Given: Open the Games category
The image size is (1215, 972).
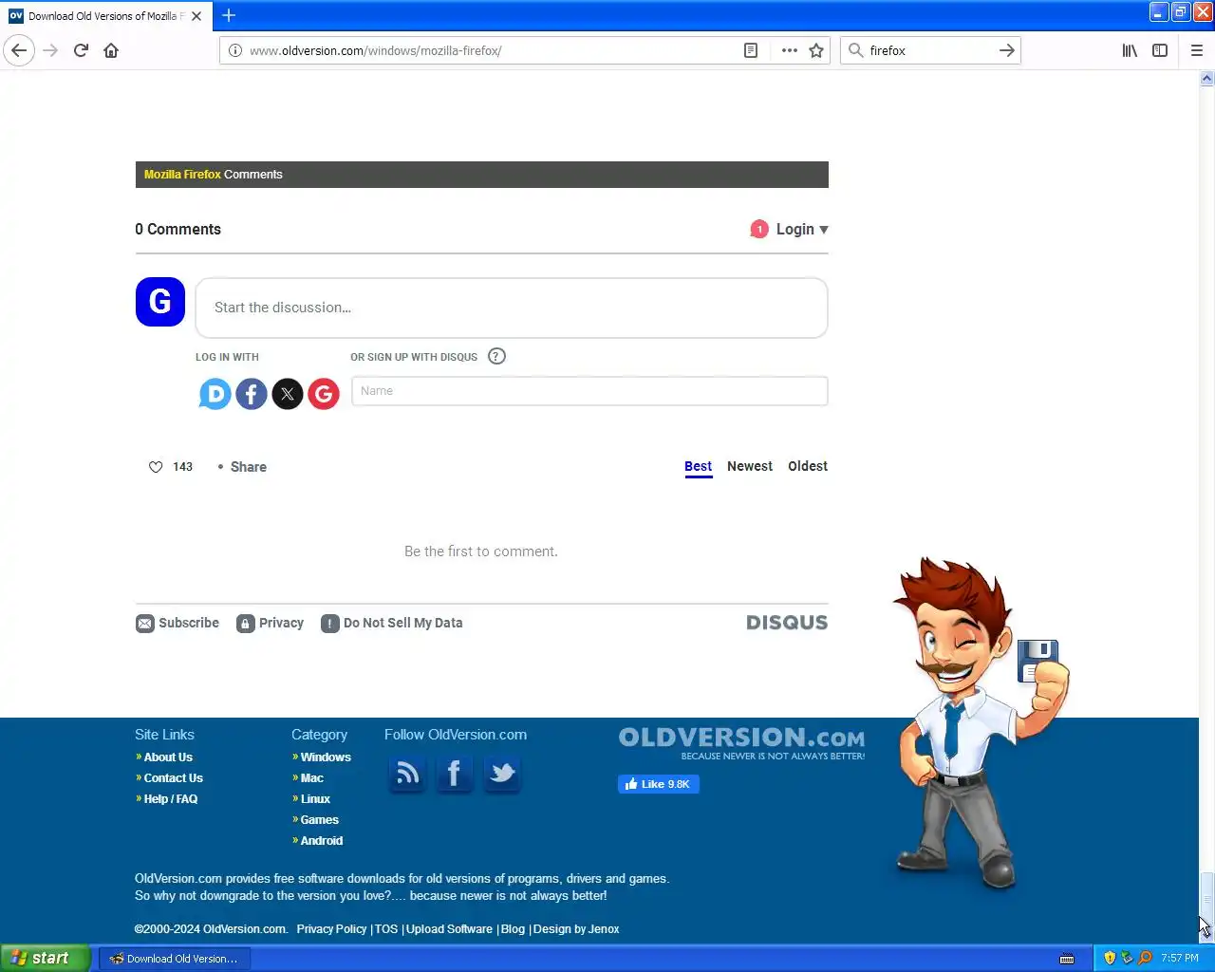Looking at the screenshot, I should click(x=320, y=820).
